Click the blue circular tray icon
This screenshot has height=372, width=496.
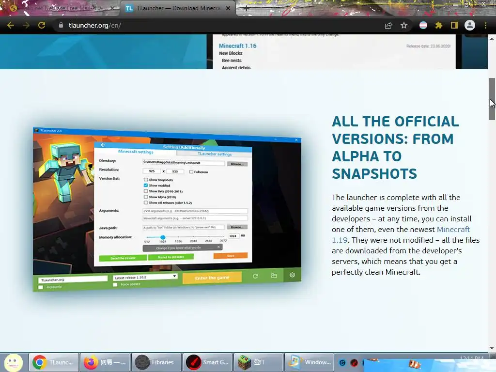click(x=342, y=363)
